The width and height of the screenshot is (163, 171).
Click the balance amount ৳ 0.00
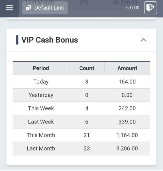(133, 8)
